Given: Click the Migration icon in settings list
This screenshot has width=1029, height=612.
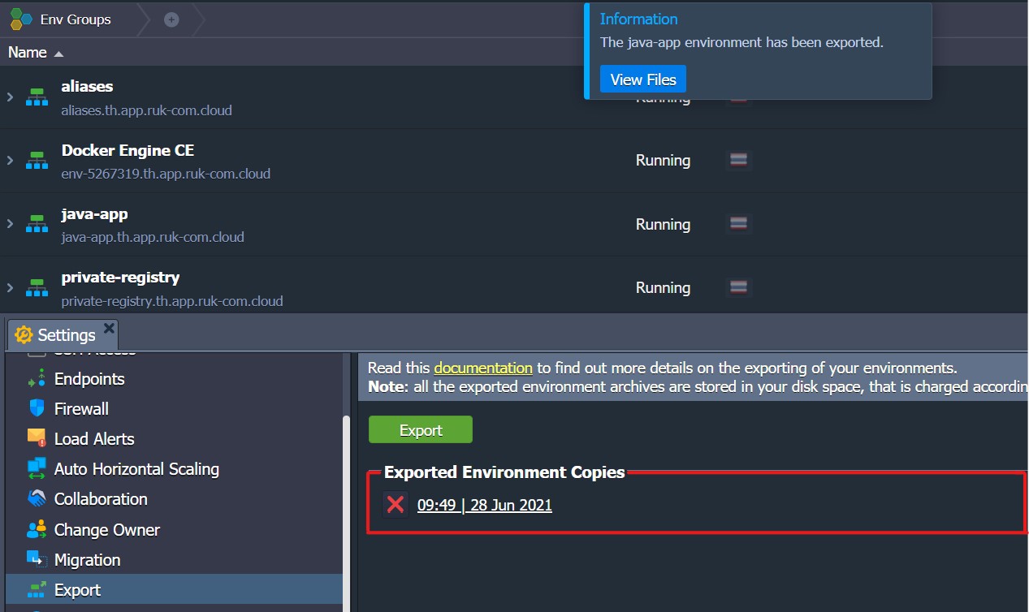Looking at the screenshot, I should [37, 560].
